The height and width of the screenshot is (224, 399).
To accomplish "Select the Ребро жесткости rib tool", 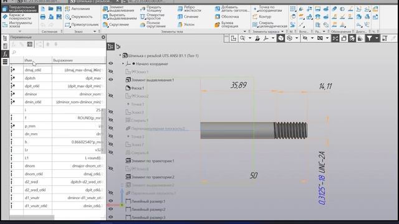I will click(190, 9).
